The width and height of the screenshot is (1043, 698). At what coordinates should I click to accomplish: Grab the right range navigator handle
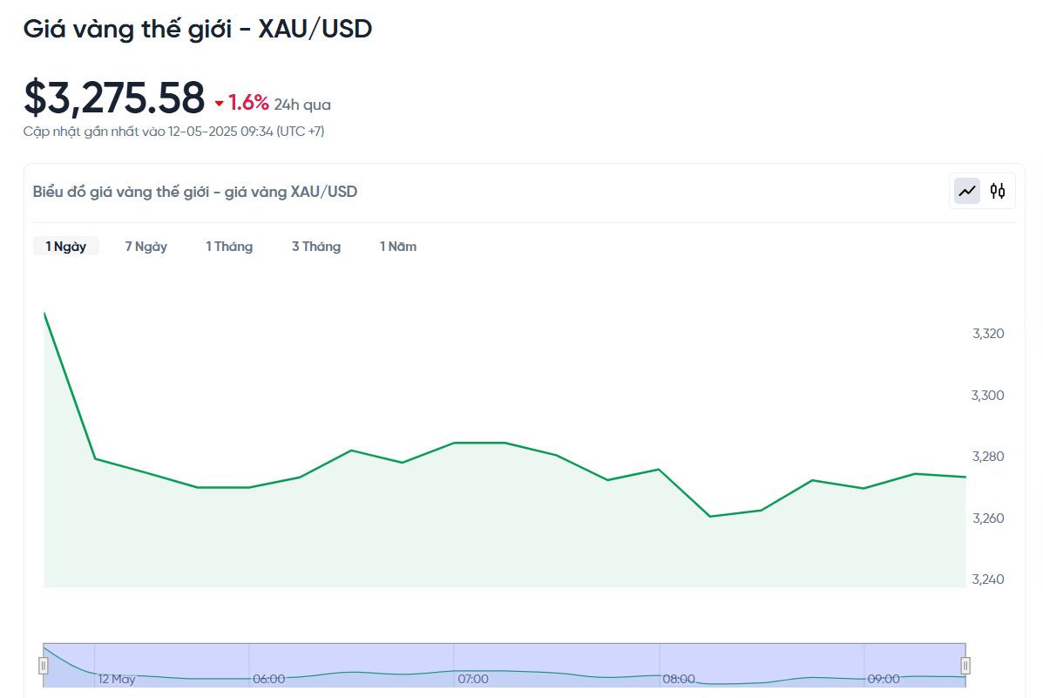pyautogui.click(x=965, y=666)
